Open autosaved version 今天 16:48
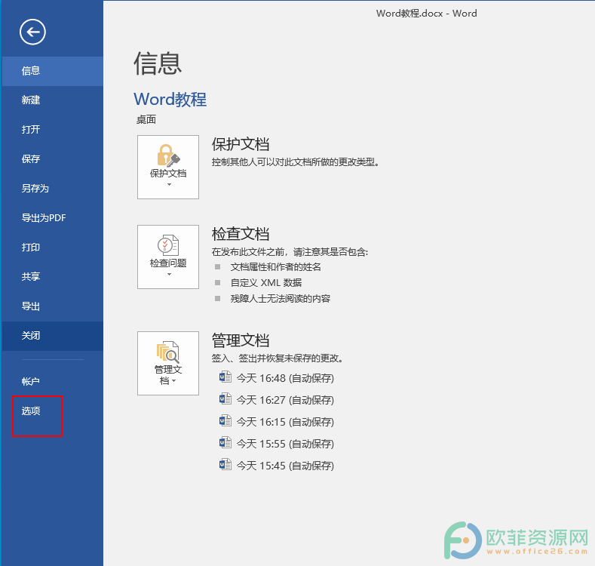Viewport: 595px width, 566px height. [285, 378]
